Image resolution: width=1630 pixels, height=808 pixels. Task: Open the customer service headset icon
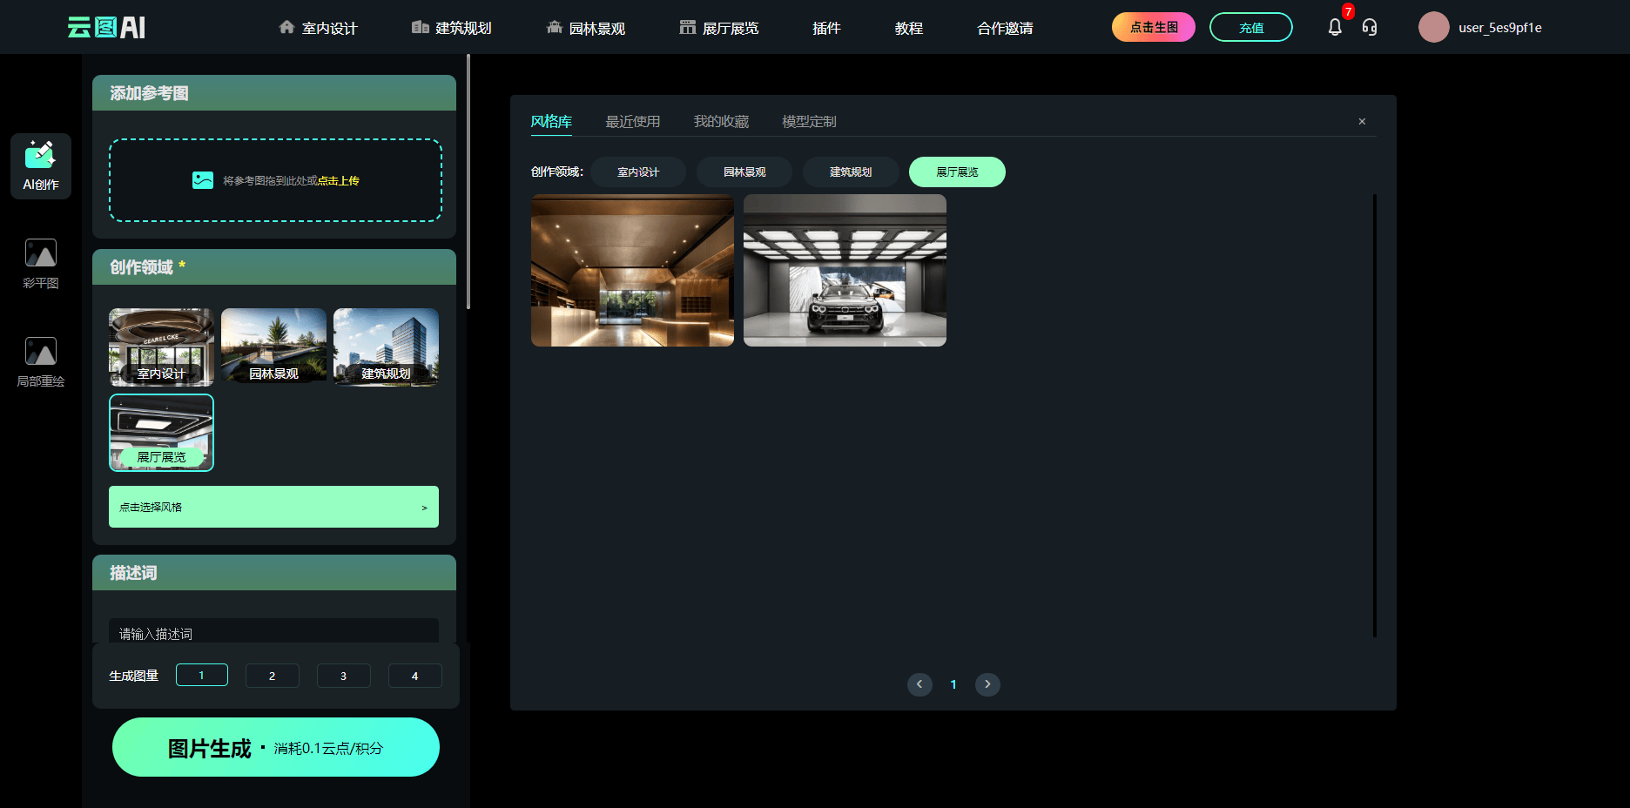[x=1370, y=28]
